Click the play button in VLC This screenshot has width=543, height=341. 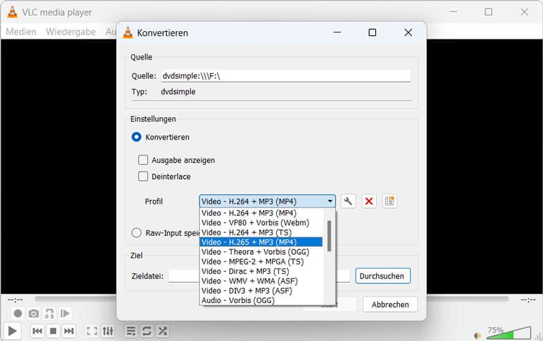[x=12, y=331]
